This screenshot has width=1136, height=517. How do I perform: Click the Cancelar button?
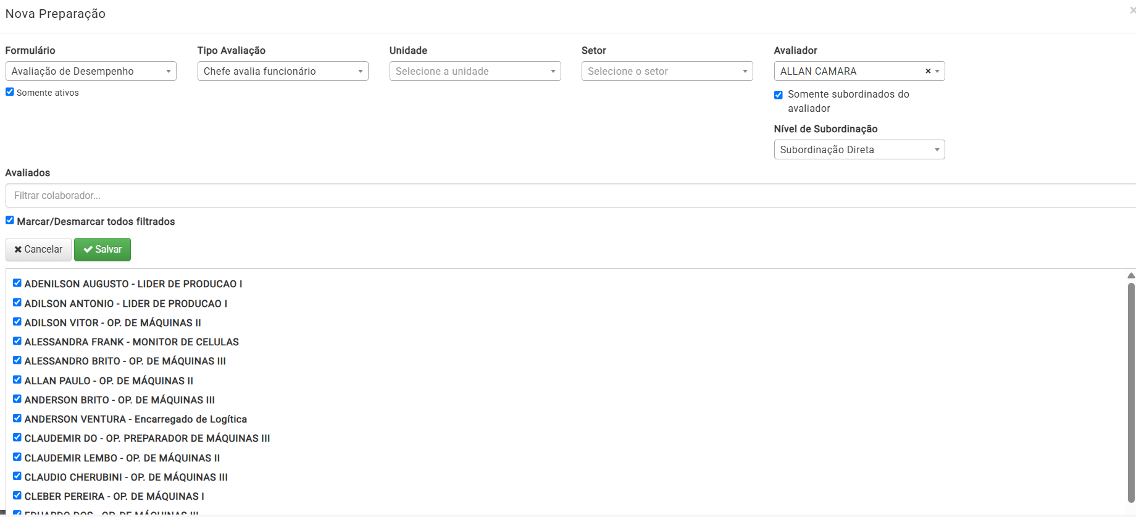pos(38,250)
